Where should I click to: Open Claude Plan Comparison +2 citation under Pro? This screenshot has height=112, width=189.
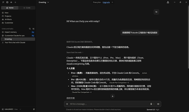[x=119, y=83]
